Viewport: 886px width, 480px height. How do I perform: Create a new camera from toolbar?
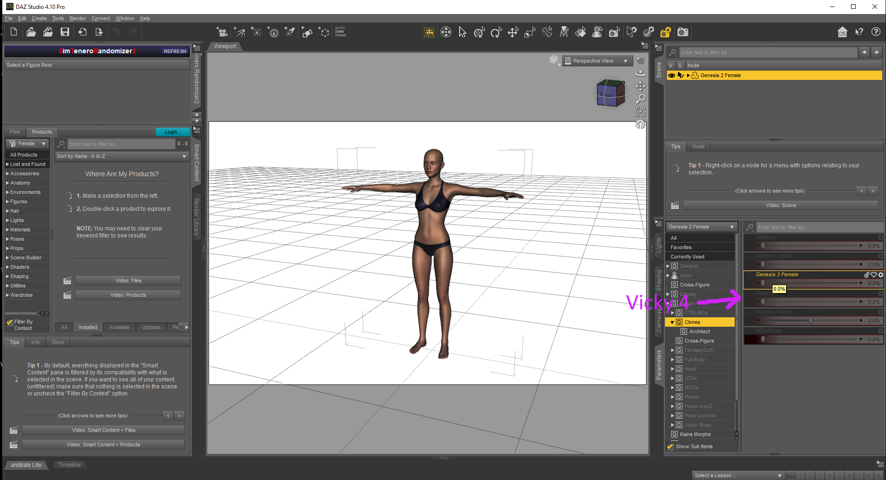(222, 32)
